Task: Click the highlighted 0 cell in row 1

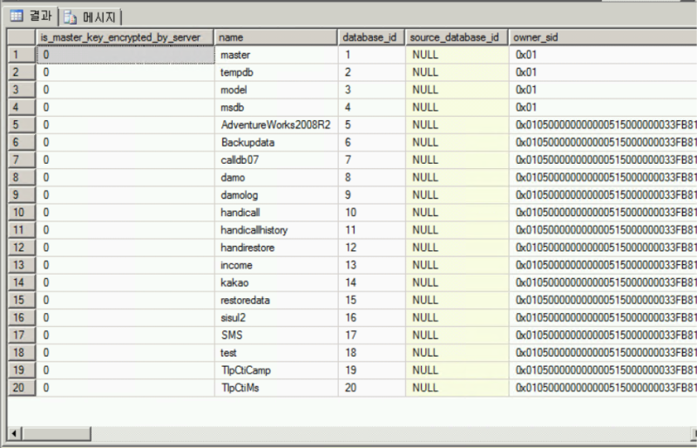Action: (x=125, y=55)
